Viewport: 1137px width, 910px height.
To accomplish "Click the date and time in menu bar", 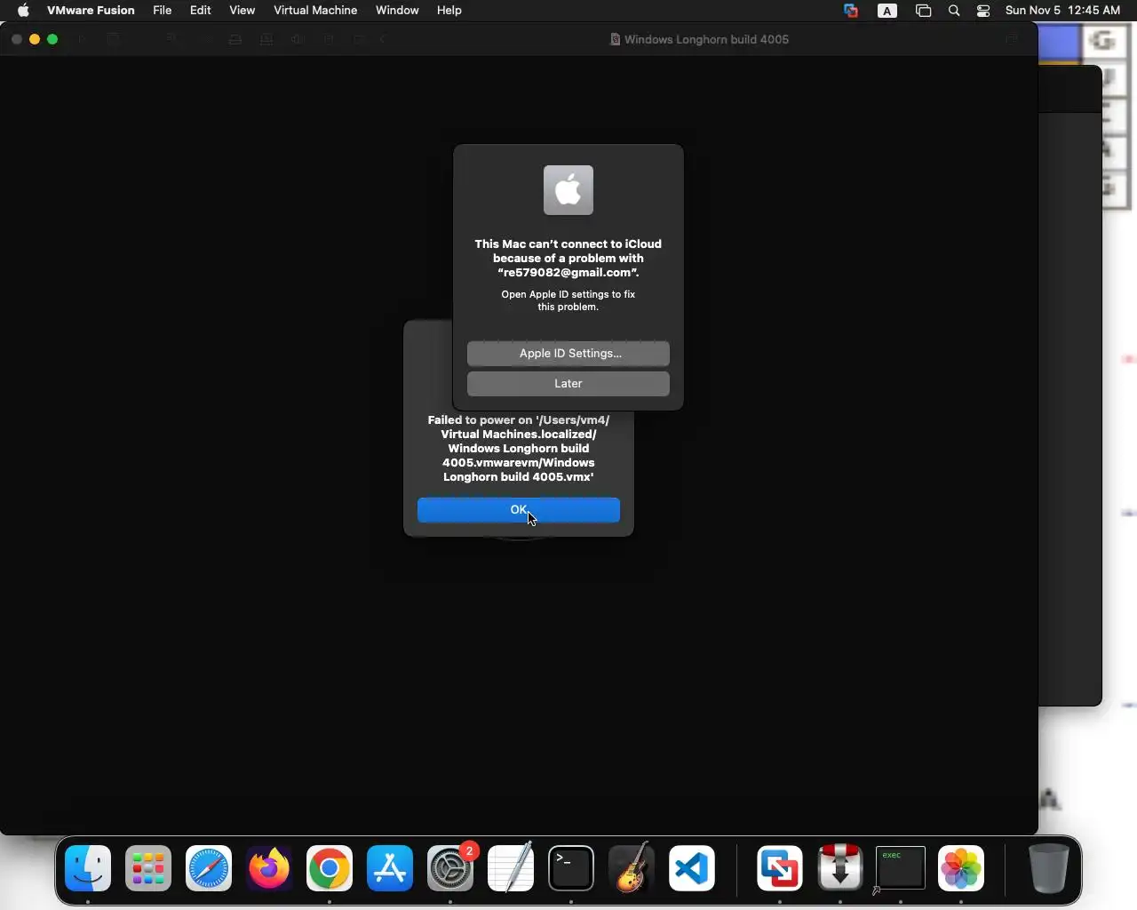I will coord(1063,11).
